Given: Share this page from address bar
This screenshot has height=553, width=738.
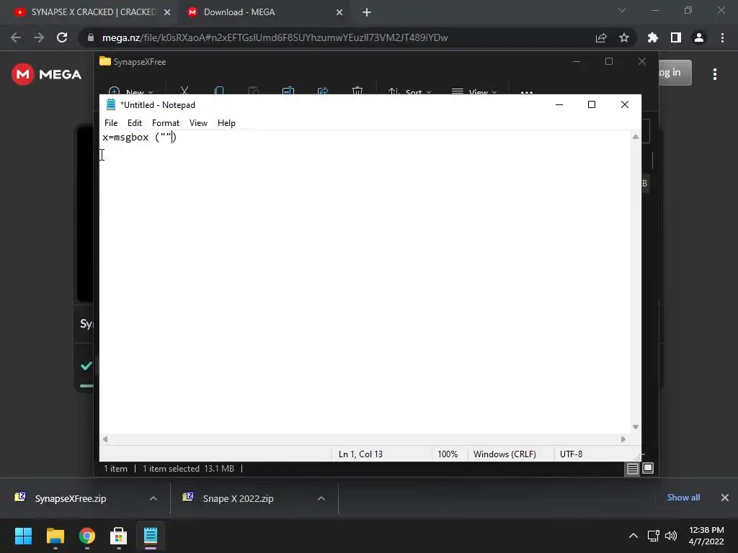Looking at the screenshot, I should click(x=601, y=38).
